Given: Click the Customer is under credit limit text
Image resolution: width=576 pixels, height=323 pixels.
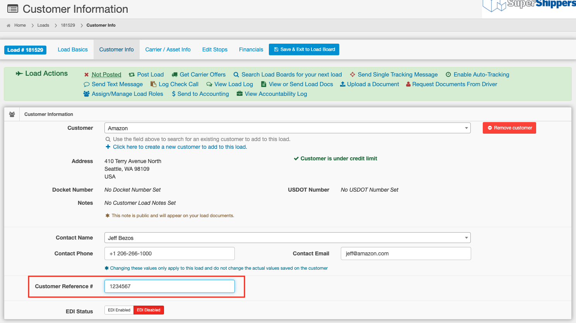Looking at the screenshot, I should click(x=339, y=158).
